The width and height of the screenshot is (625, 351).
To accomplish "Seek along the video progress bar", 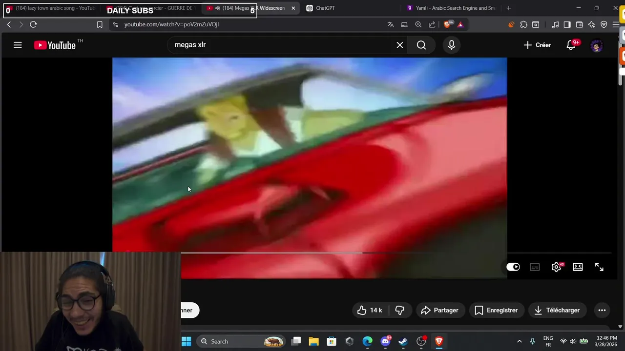I will 396,253.
